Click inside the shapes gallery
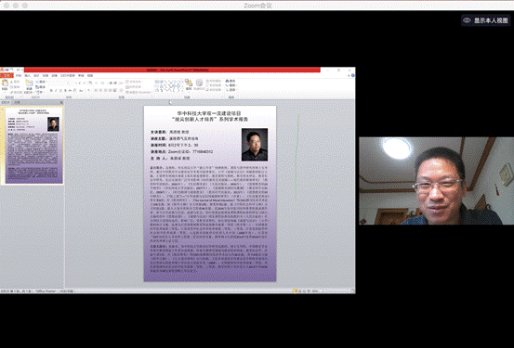Screen dimensions: 514x348 coord(168,86)
